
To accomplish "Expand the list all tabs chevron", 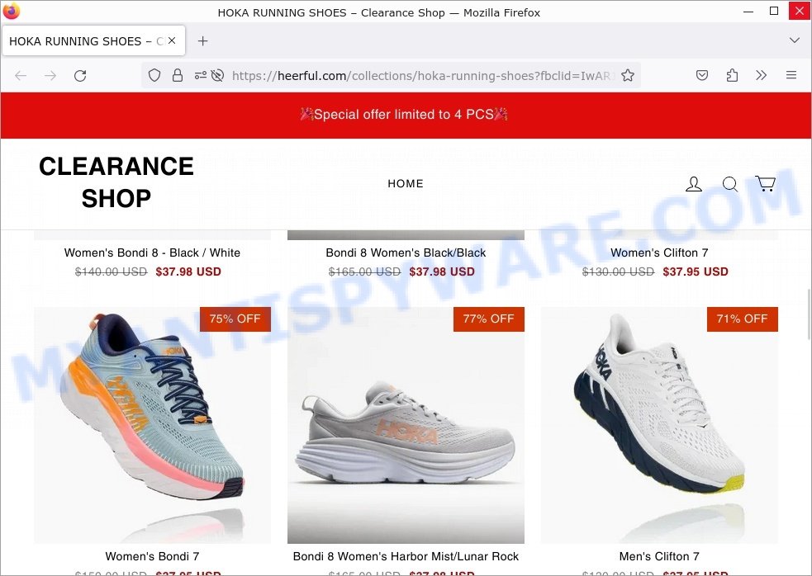I will click(795, 40).
